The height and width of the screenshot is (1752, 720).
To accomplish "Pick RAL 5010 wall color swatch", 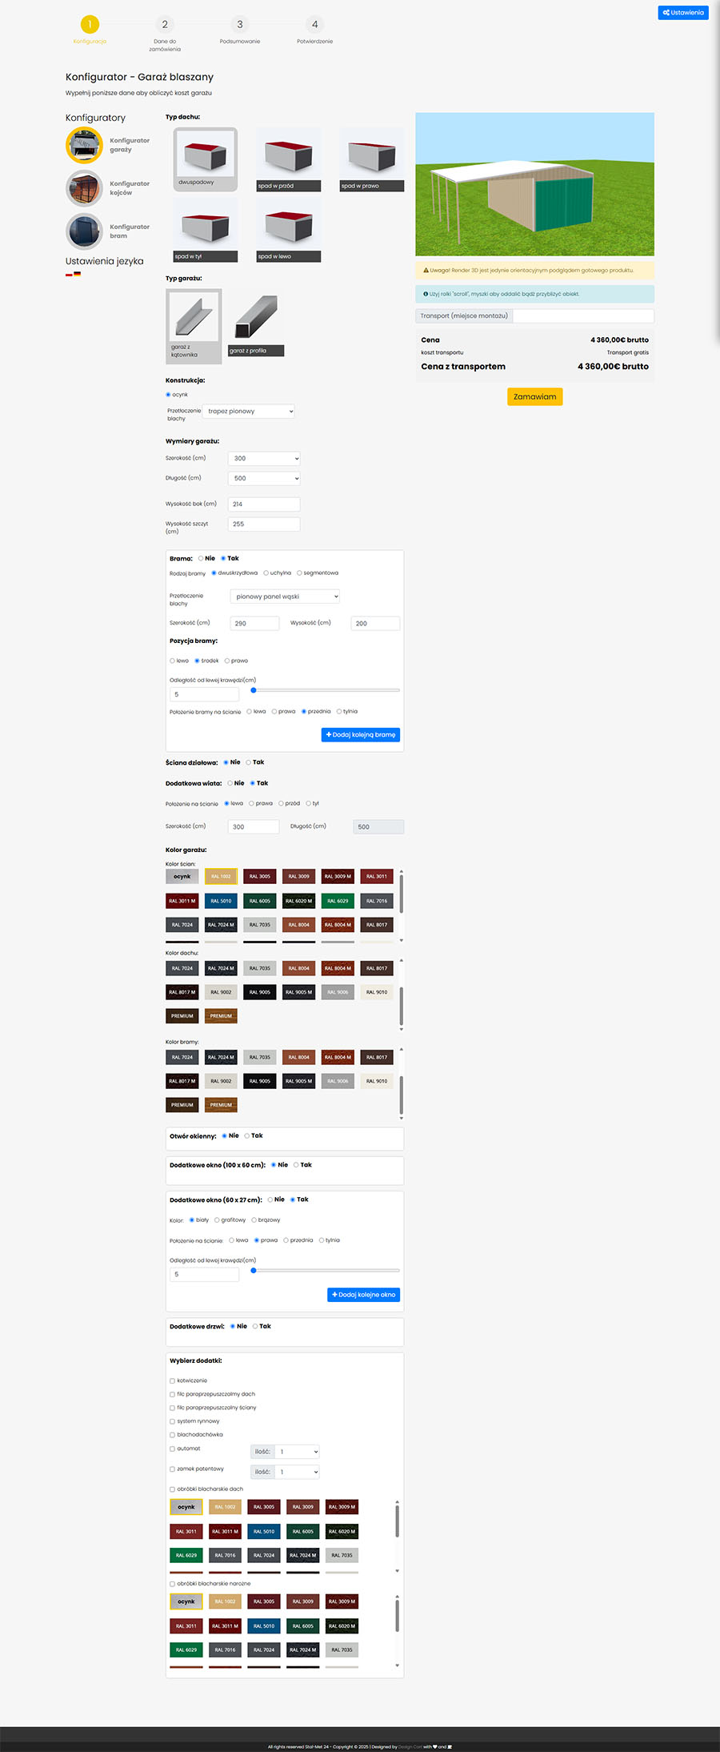I will (x=221, y=901).
